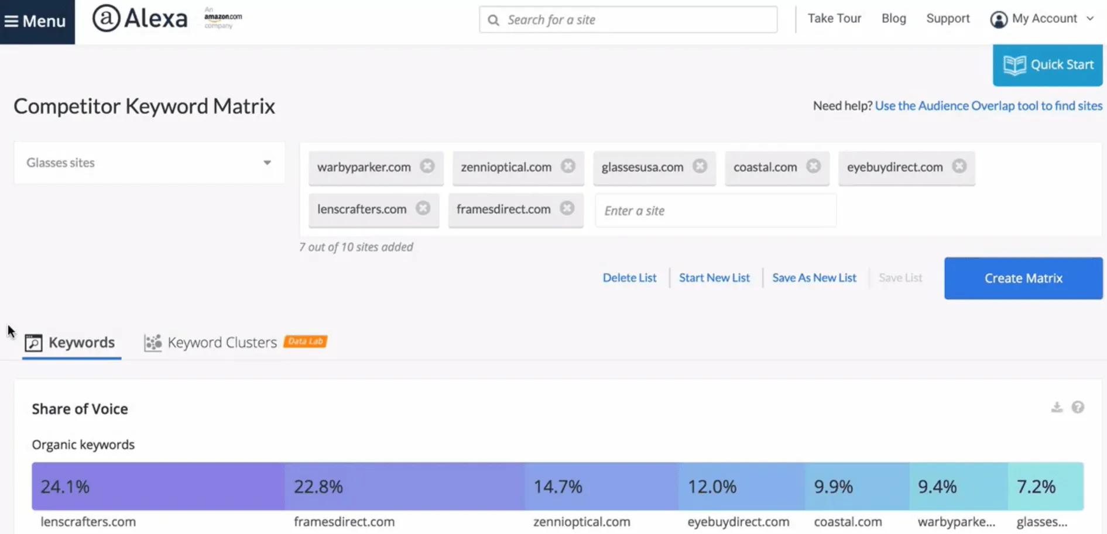Open Share of Voice help icon
Screen dimensions: 1107x534
point(1078,407)
